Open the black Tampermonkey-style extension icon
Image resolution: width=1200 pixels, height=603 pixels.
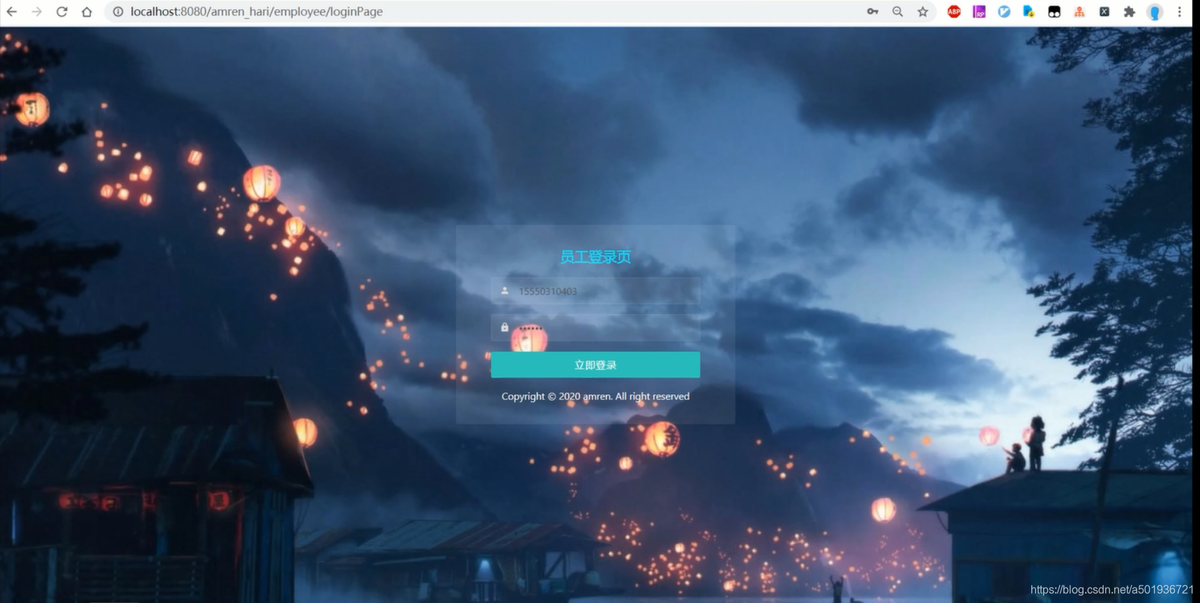(x=1054, y=12)
